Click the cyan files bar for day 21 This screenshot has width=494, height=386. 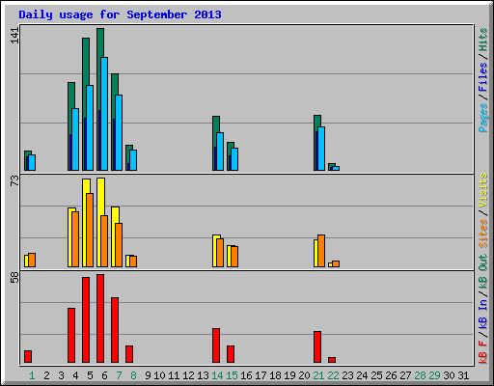321,149
